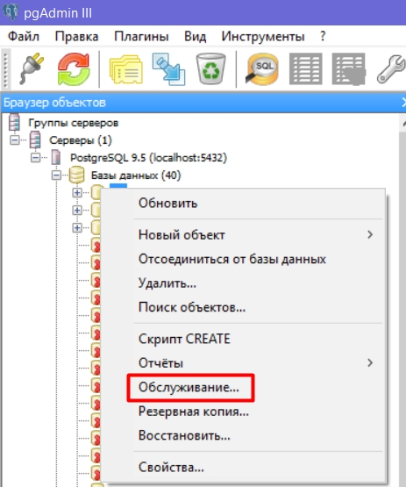Collapse the Базы данных (40) node

tap(56, 175)
